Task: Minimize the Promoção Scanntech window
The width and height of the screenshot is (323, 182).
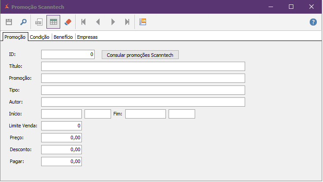Action: pyautogui.click(x=271, y=7)
